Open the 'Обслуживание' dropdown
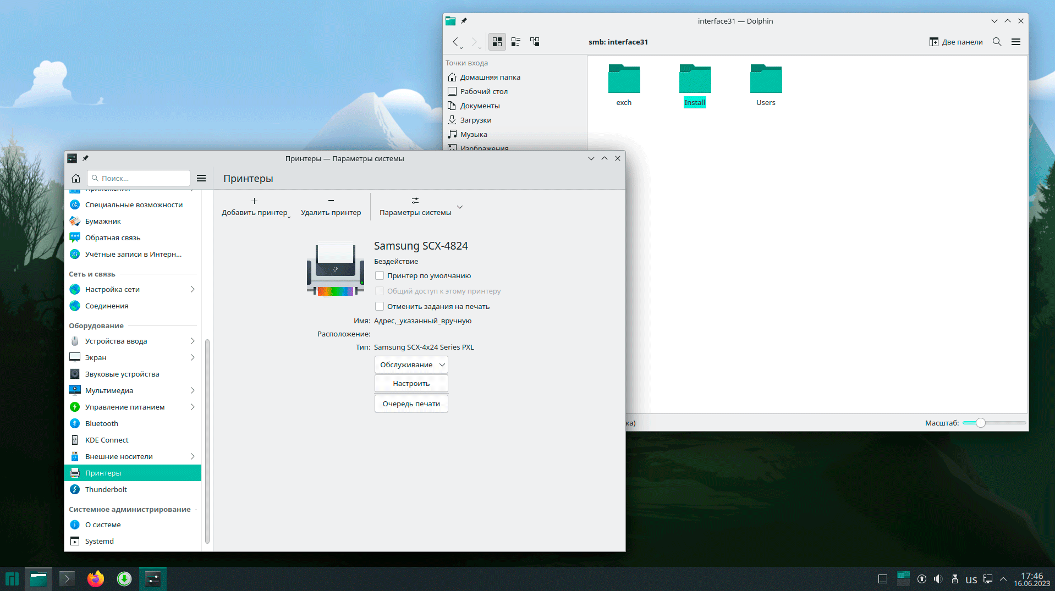 (x=411, y=364)
